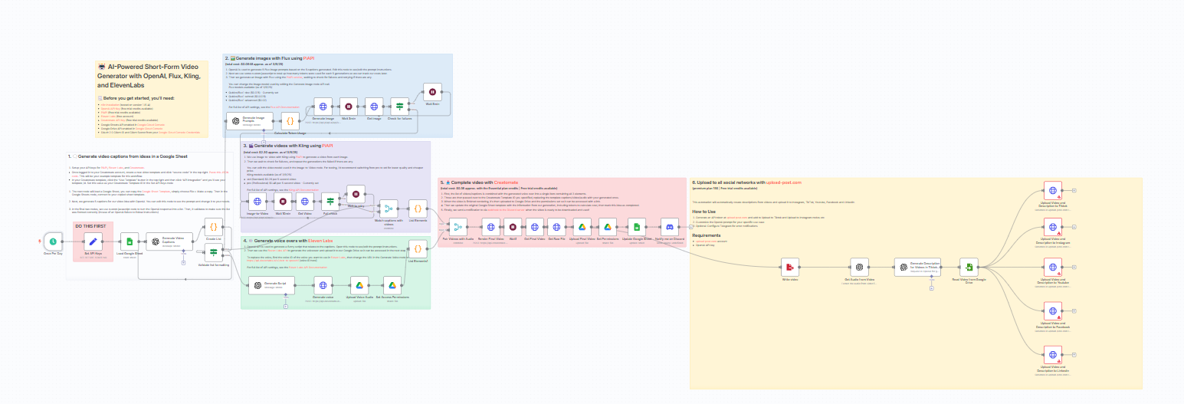Open the upload-post.com link in section 6 heading
Screen dimensions: 1184x404
coord(784,182)
